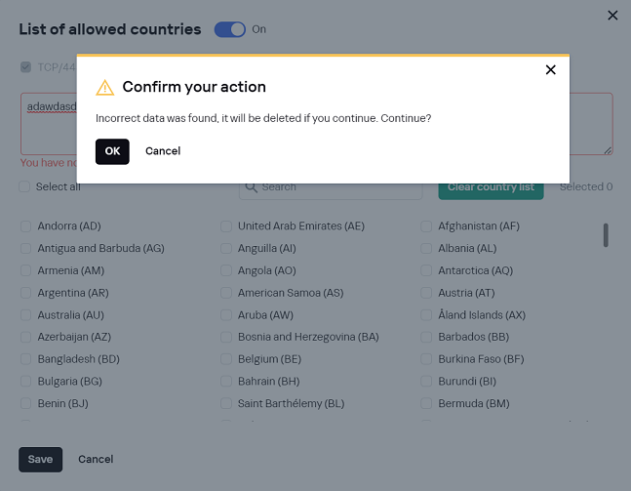Viewport: 631px width, 491px height.
Task: Cancel the Confirm your action dialog
Action: tap(163, 151)
